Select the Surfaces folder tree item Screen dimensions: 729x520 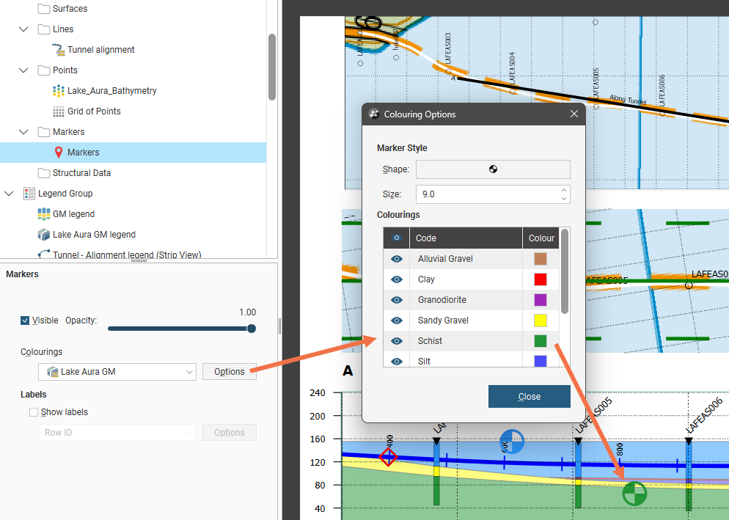[70, 9]
